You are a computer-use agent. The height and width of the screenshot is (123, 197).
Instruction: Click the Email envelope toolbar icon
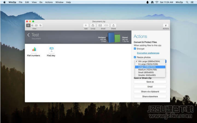click(x=100, y=25)
